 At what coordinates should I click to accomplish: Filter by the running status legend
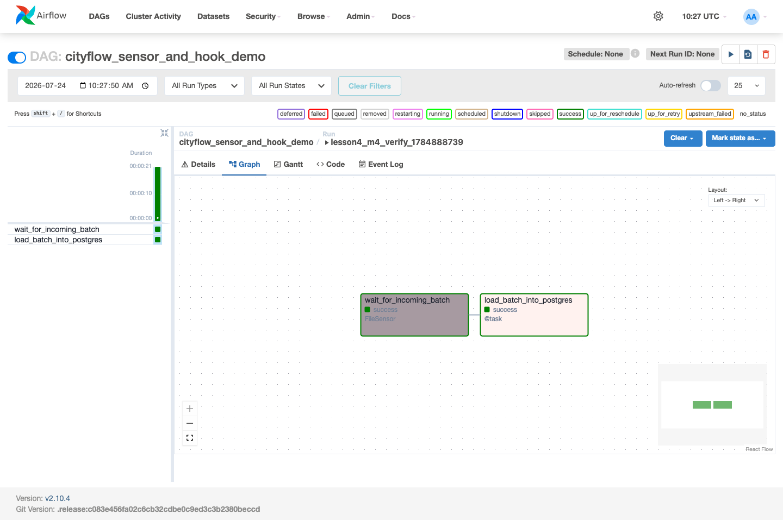[x=439, y=114]
